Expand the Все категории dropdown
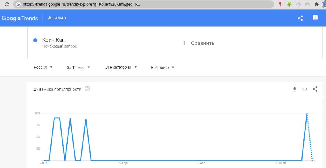The width and height of the screenshot is (326, 168). click(121, 67)
